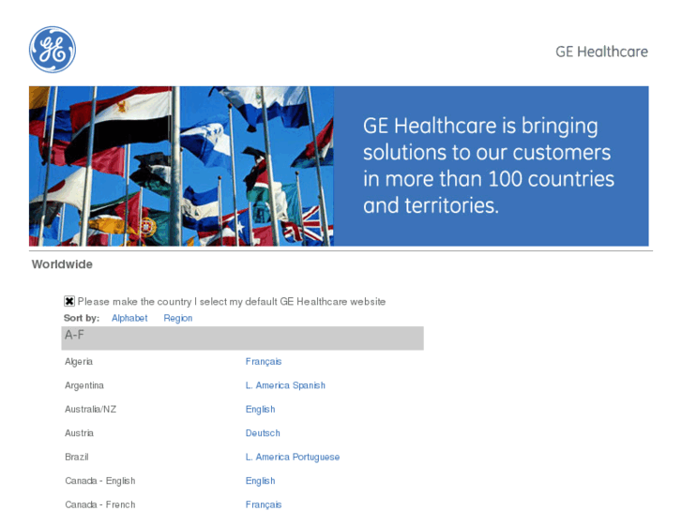Choose English for Canada - English
The image size is (682, 511).
point(260,481)
